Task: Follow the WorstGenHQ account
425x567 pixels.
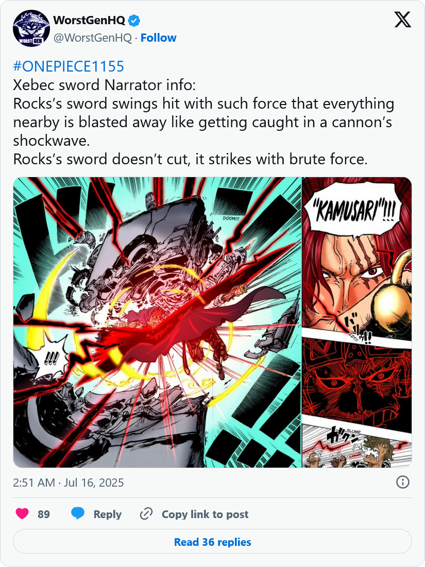Action: (159, 38)
